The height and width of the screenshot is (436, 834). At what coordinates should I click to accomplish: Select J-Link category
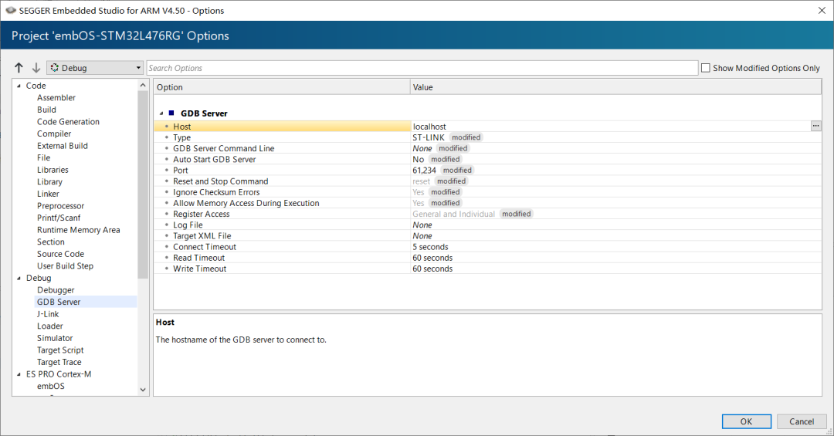(x=48, y=314)
